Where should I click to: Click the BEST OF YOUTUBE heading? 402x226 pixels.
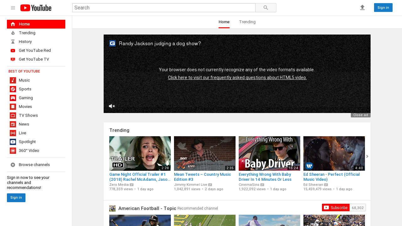pos(24,72)
